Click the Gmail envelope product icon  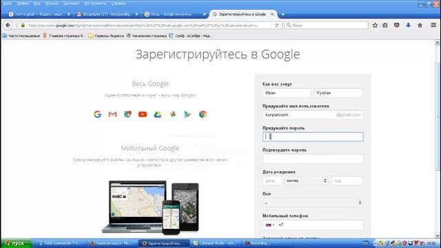[112, 114]
